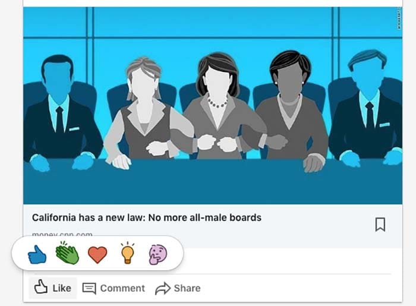Choose the purple thinking-face Curious reaction
This screenshot has height=306, width=416.
(157, 254)
